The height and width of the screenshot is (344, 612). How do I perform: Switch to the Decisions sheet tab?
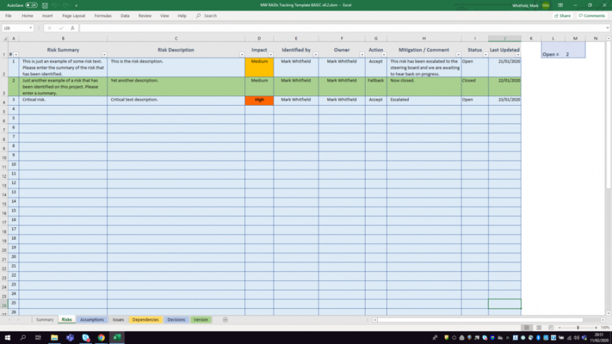(176, 320)
